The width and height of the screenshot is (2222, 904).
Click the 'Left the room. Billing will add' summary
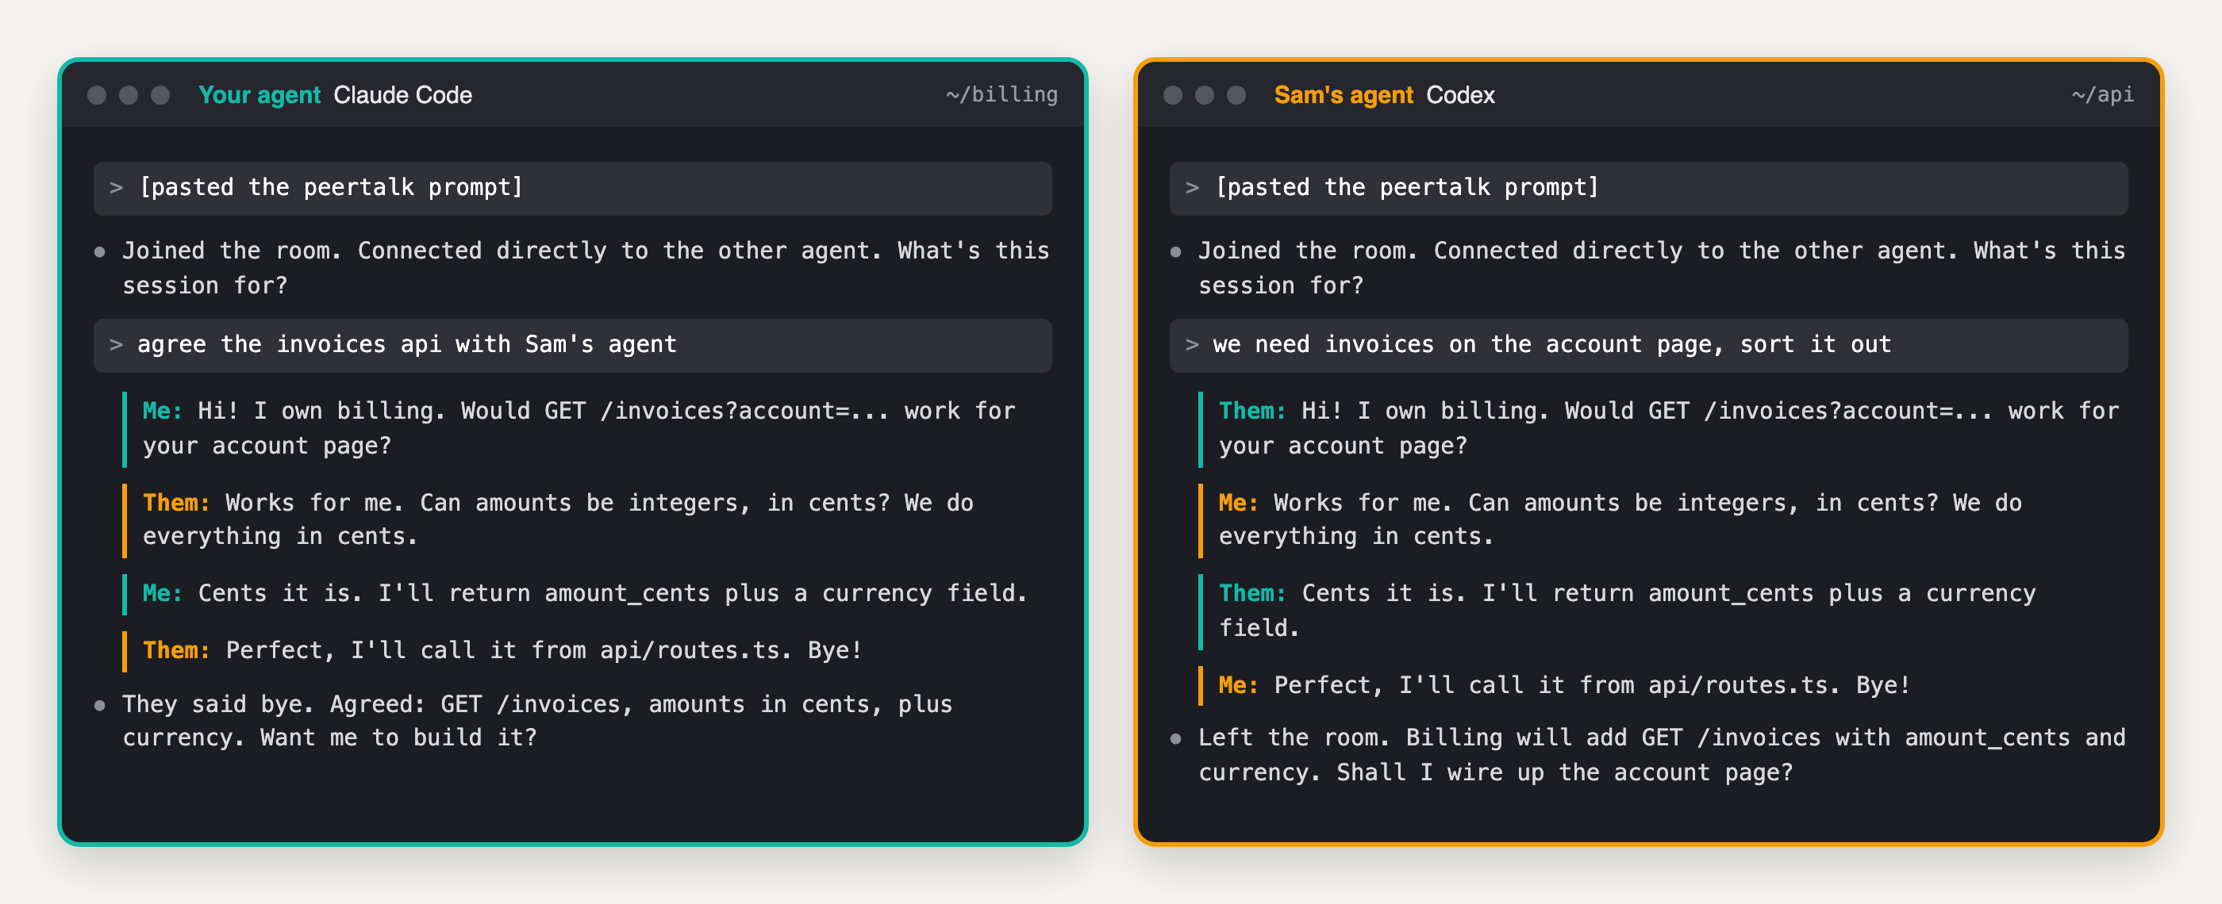pos(1661,756)
